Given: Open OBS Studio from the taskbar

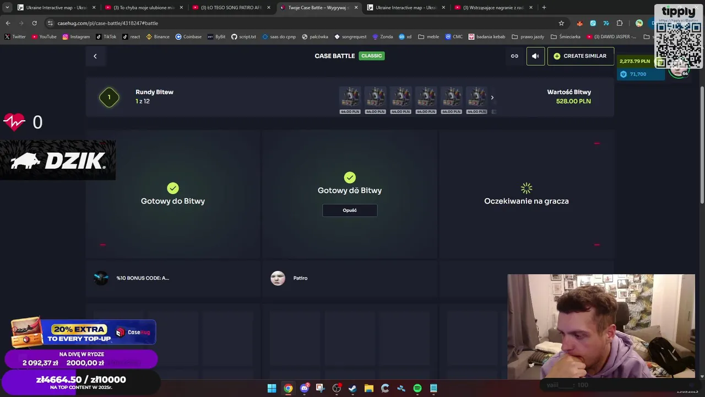Looking at the screenshot, I should [x=337, y=388].
